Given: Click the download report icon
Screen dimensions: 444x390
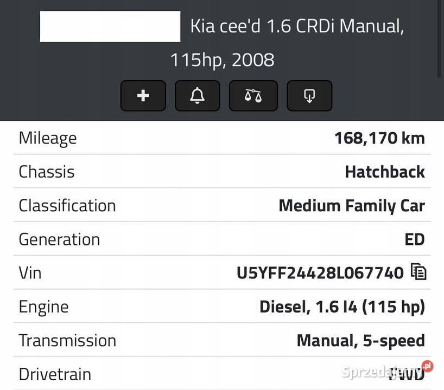Looking at the screenshot, I should [x=309, y=95].
